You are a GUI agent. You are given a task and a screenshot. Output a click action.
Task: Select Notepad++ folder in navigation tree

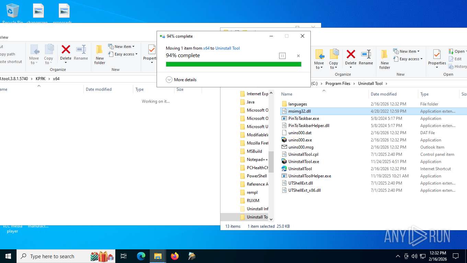click(x=257, y=160)
